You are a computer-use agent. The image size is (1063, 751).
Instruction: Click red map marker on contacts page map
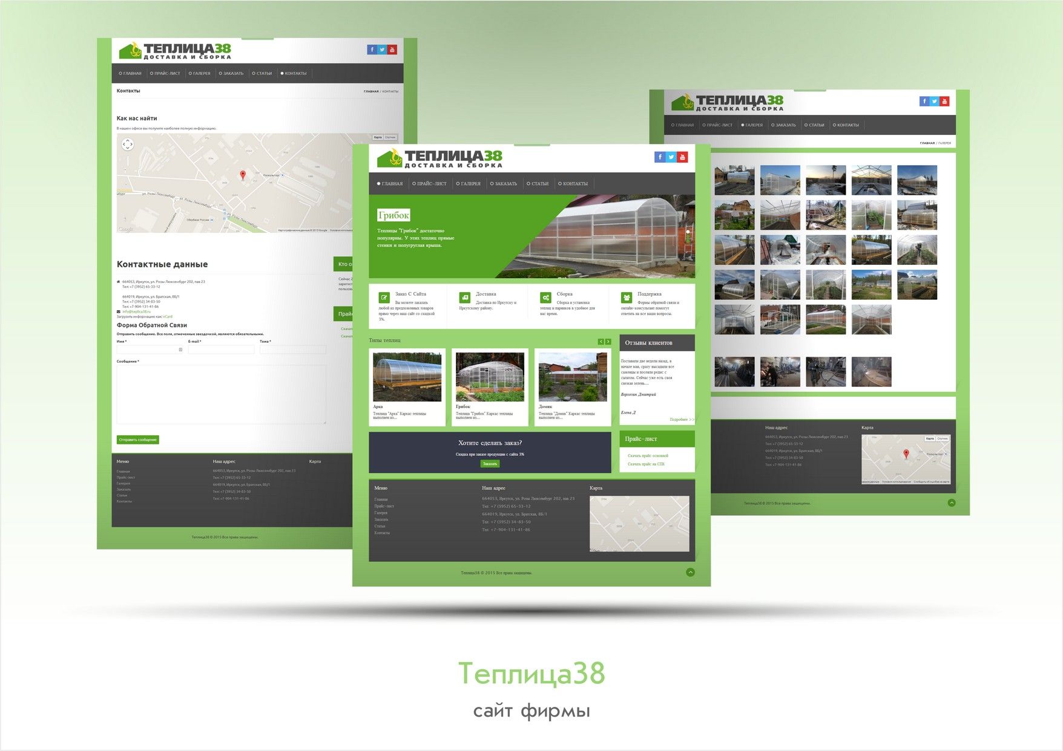[243, 175]
